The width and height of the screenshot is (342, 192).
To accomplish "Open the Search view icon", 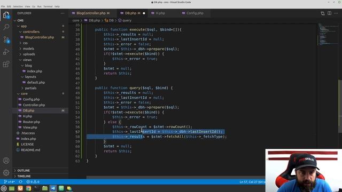I will (6, 27).
